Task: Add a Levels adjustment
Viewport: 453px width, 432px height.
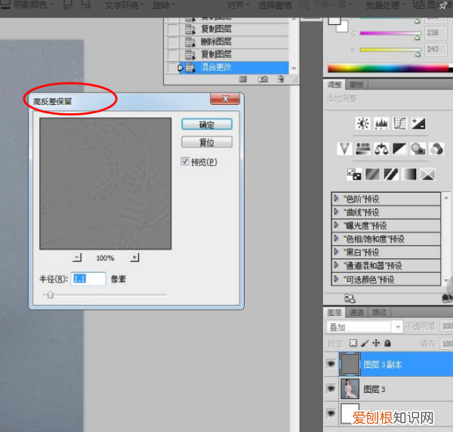Action: (x=381, y=123)
